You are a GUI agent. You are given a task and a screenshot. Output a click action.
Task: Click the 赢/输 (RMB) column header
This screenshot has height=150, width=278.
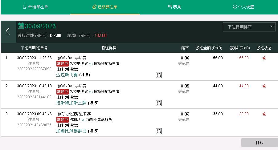point(240,48)
